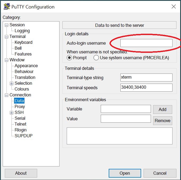Open the Logging category

[x=22, y=31]
